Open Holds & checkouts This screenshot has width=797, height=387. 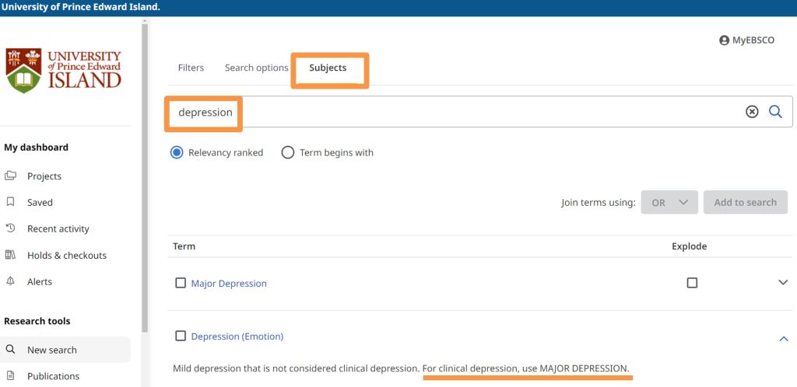[x=66, y=256]
